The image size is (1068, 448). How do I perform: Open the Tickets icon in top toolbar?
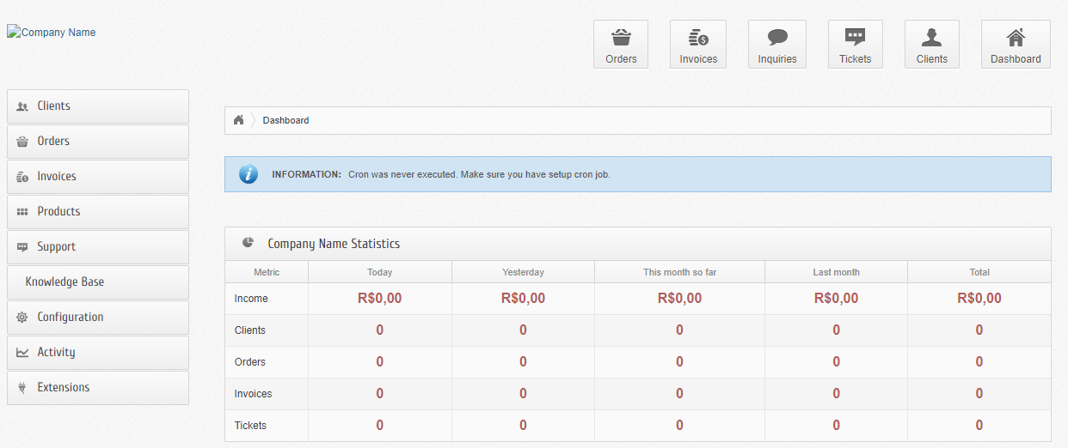click(855, 39)
